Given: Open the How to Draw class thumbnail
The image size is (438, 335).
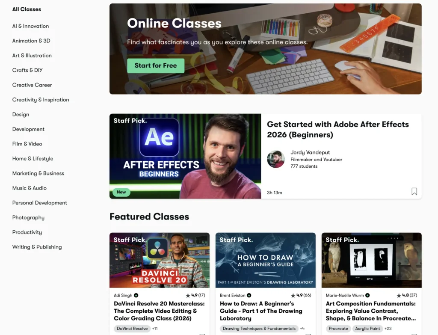Looking at the screenshot, I should point(265,260).
